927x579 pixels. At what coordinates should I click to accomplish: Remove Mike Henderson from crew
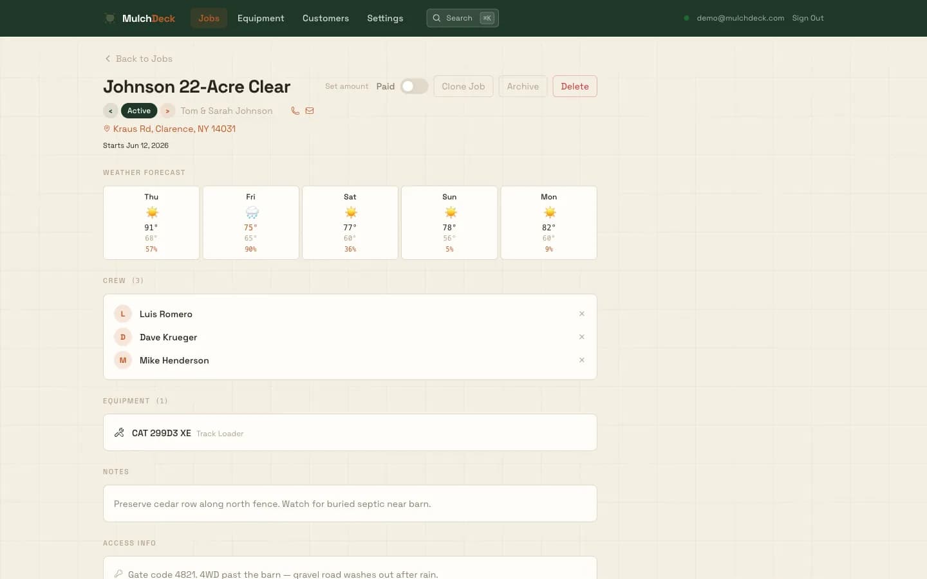tap(582, 360)
